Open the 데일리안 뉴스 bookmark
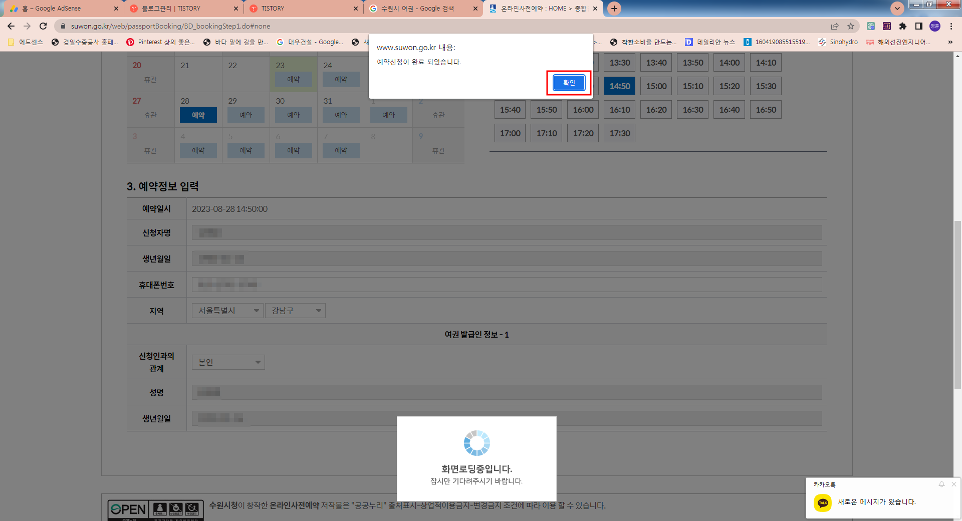This screenshot has height=521, width=962. [x=716, y=42]
